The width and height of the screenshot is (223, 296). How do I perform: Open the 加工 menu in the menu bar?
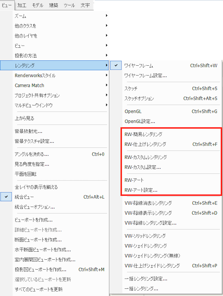tap(22, 5)
